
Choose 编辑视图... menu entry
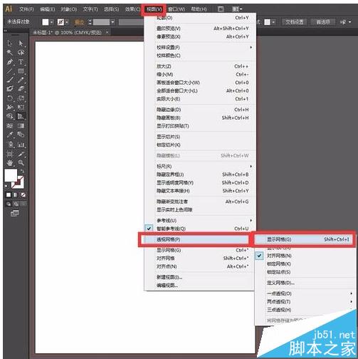click(200, 285)
